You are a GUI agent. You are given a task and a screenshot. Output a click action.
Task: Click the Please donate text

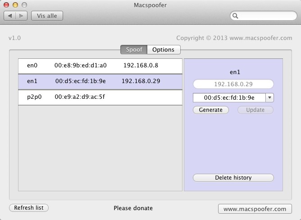[133, 208]
